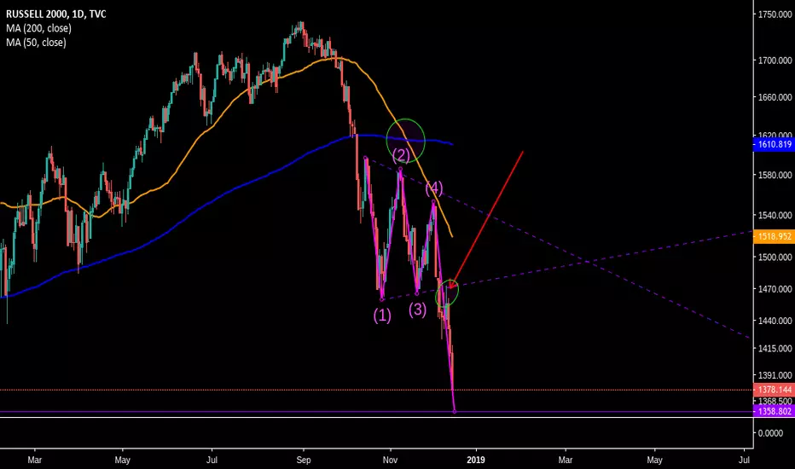Screen dimensions: 795x469
Task: Click the 1391.000 price axis label
Action: coord(775,375)
